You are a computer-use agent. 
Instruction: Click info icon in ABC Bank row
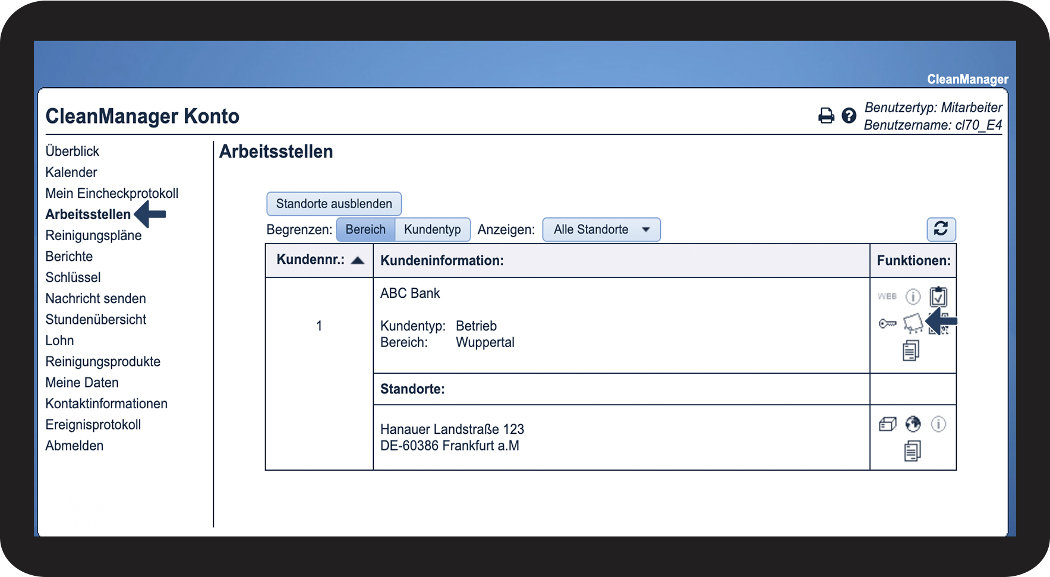pos(913,296)
